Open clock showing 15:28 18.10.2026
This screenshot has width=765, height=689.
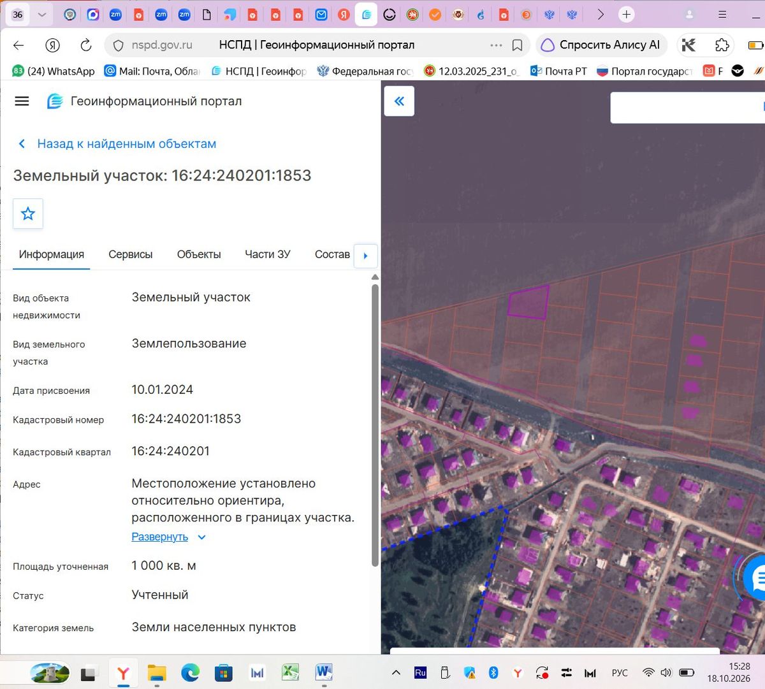coord(729,672)
